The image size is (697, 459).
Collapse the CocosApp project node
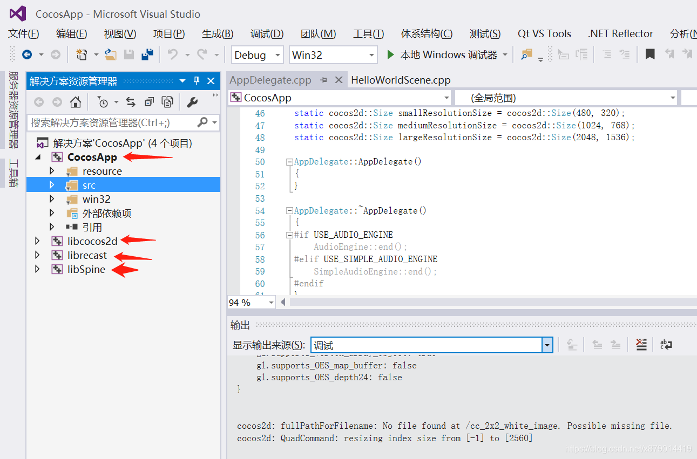[x=37, y=157]
